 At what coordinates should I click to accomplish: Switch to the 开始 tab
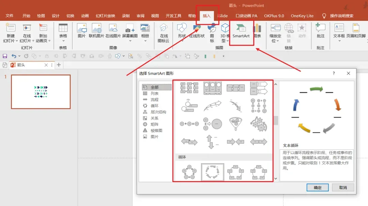tap(26, 16)
